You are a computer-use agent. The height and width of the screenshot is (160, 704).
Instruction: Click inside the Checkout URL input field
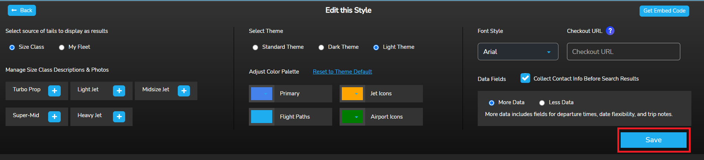[x=623, y=52]
